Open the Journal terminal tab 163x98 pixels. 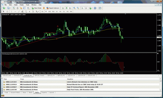tap(51, 93)
